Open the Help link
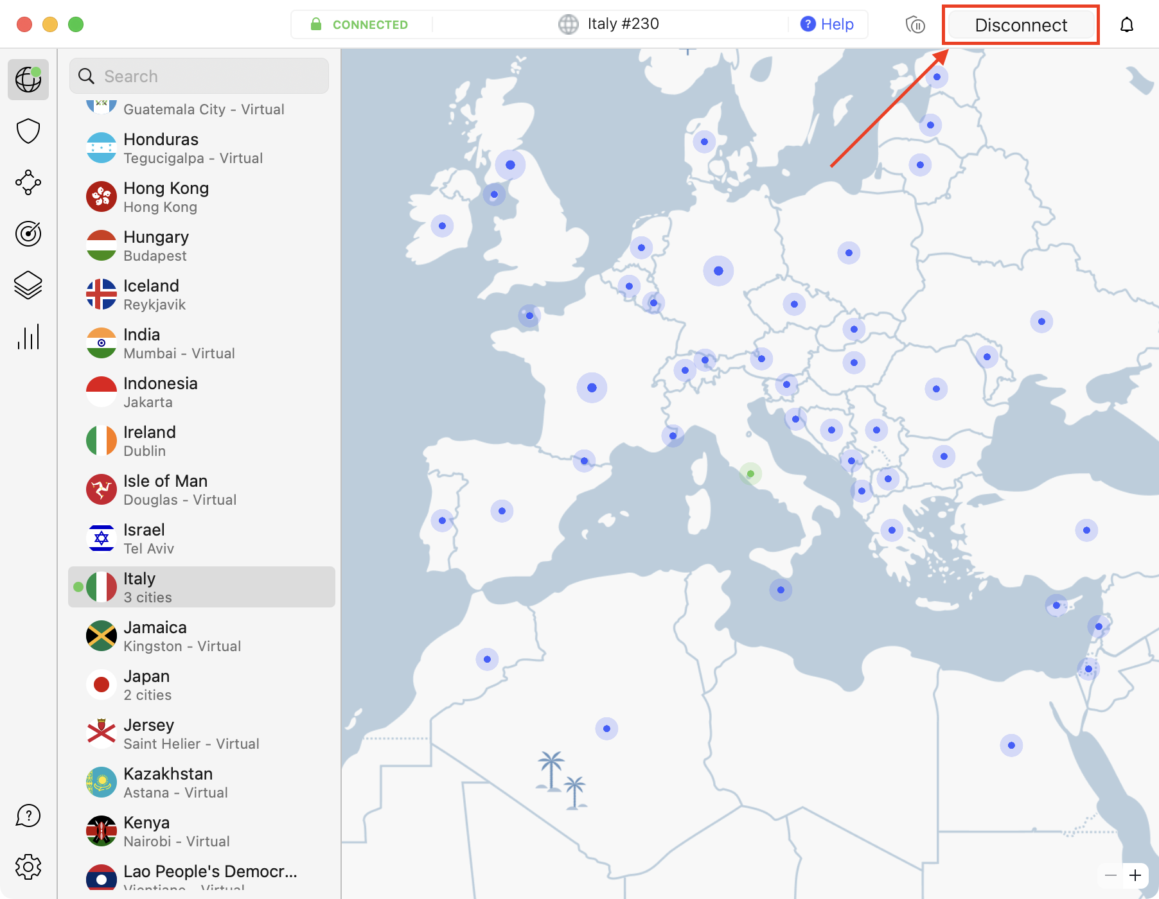Screen dimensions: 1159x899 [x=827, y=24]
